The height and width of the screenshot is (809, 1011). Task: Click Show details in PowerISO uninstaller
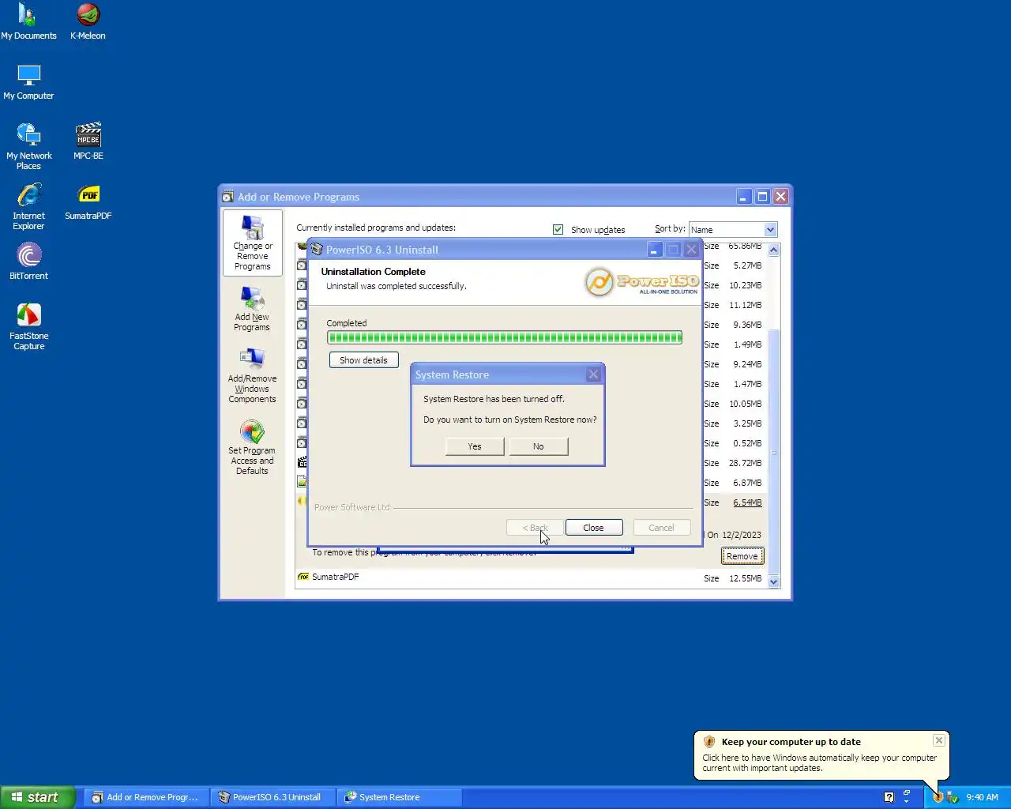coord(363,360)
